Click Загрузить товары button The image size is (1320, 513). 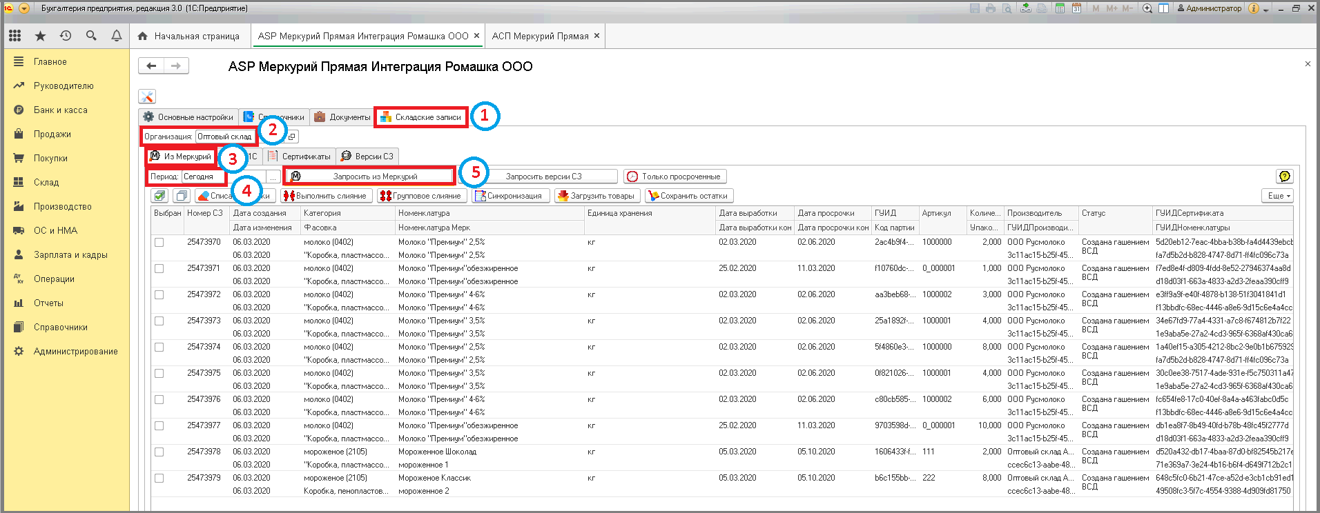597,196
